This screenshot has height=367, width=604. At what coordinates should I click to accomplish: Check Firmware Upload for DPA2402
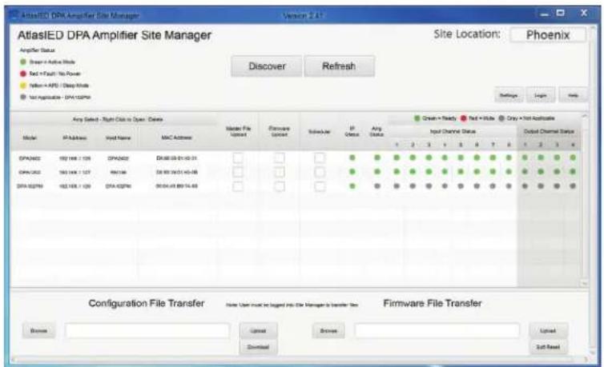click(x=280, y=158)
